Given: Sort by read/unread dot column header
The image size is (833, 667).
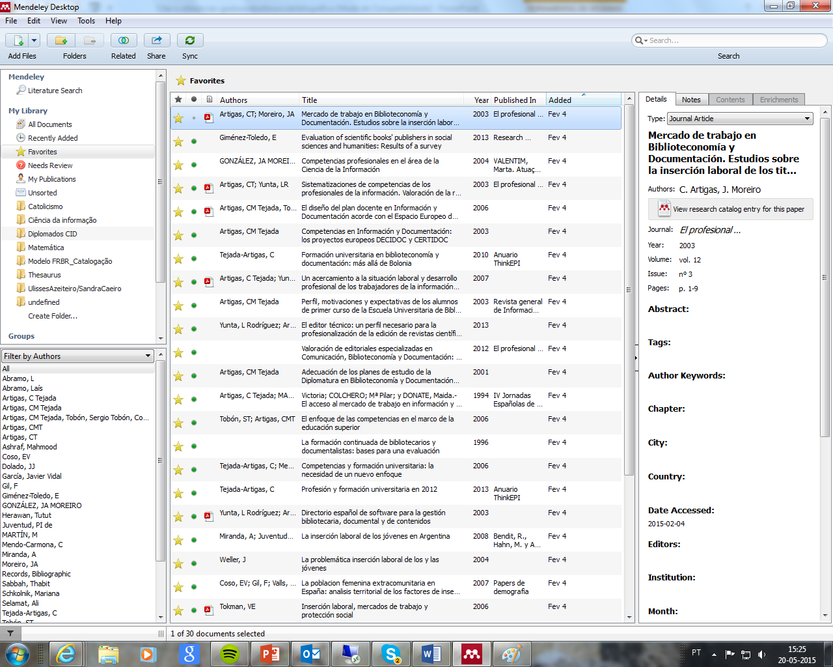Looking at the screenshot, I should click(x=194, y=100).
